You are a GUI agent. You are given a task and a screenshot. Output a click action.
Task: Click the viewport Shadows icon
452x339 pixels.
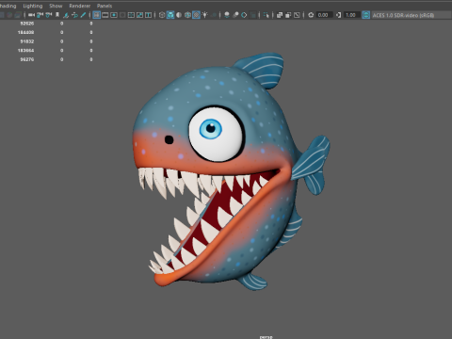pos(214,15)
